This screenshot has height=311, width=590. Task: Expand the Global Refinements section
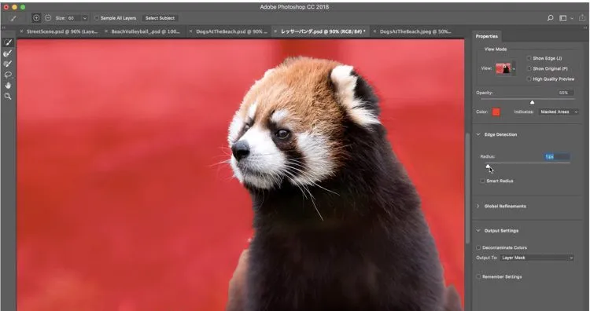coord(478,207)
